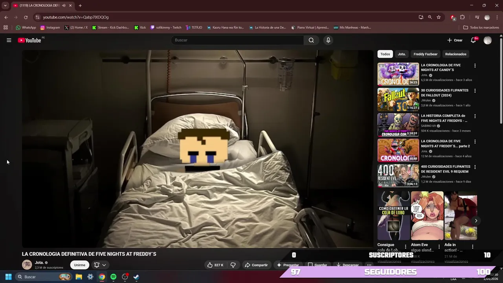Open the Chrome apps grid in bookmarks bar
The image size is (503, 283).
click(x=6, y=28)
